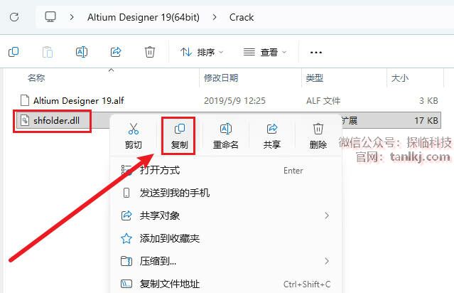The width and height of the screenshot is (454, 293).
Task: Select the shfolder.dll file name
Action: (56, 120)
